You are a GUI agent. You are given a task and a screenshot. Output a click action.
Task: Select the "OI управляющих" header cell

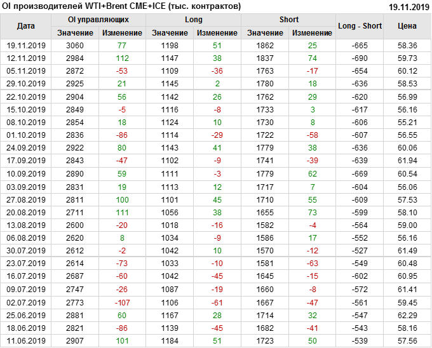[x=98, y=20]
